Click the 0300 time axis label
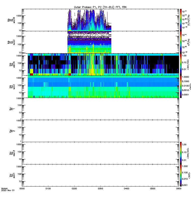Viewport: 191px width, 203px height. [100, 189]
